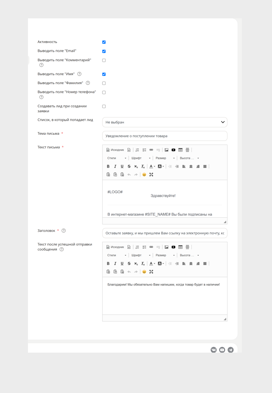Insert table in the Текст письма editor
This screenshot has height=393, width=272.
pyautogui.click(x=180, y=150)
